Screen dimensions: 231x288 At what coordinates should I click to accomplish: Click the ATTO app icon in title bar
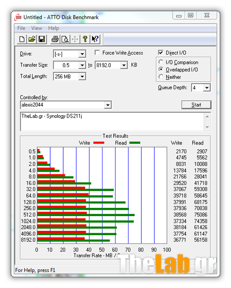18,17
